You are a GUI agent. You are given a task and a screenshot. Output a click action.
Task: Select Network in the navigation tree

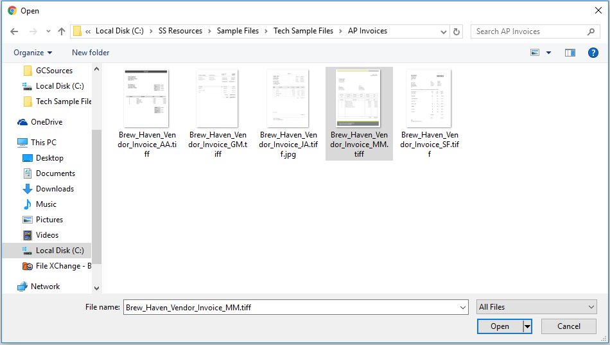coord(45,287)
